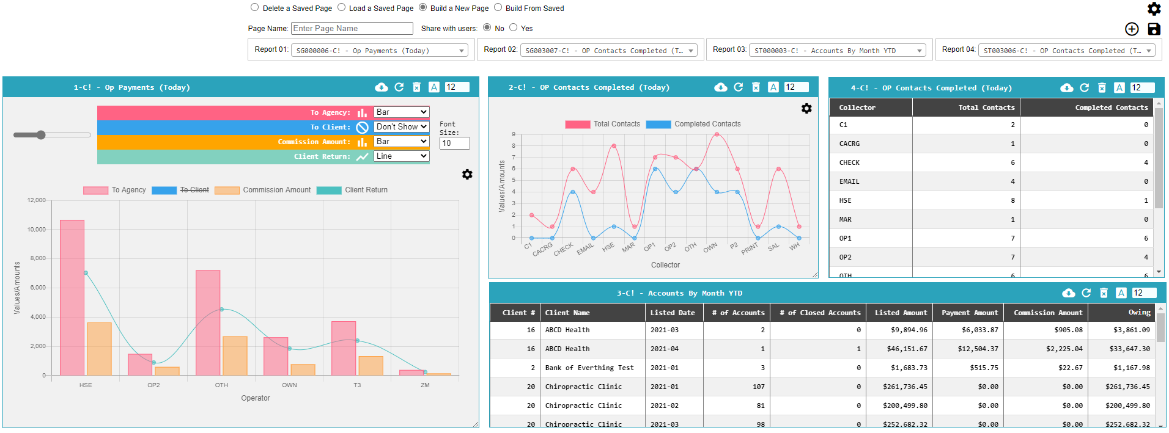Toggle Total Contacts legend label in 2-C! chart
This screenshot has width=1169, height=433.
pyautogui.click(x=617, y=124)
